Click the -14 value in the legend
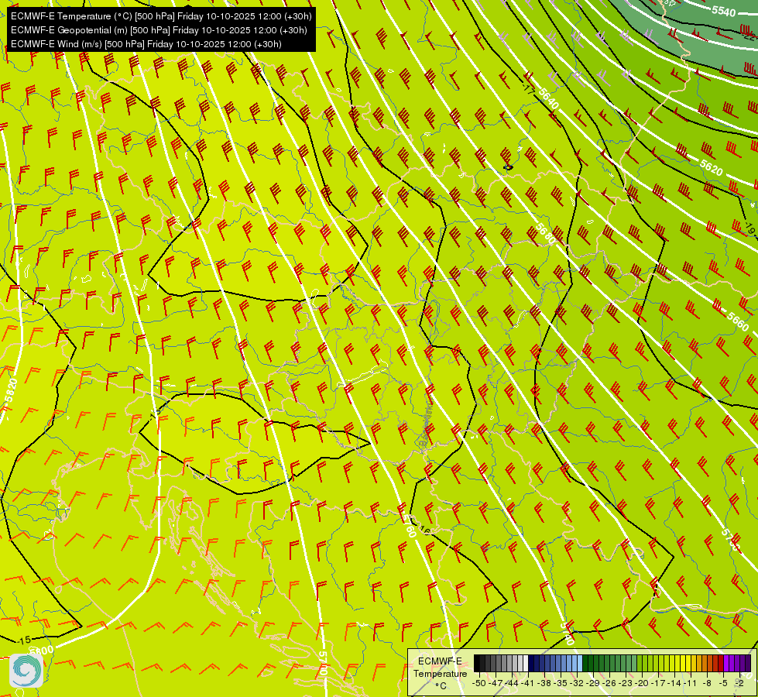Viewport: 758px width, 697px height. tap(674, 683)
